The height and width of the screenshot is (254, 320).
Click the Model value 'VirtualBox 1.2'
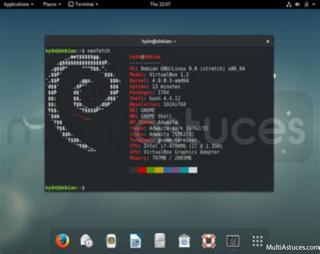[x=169, y=75]
